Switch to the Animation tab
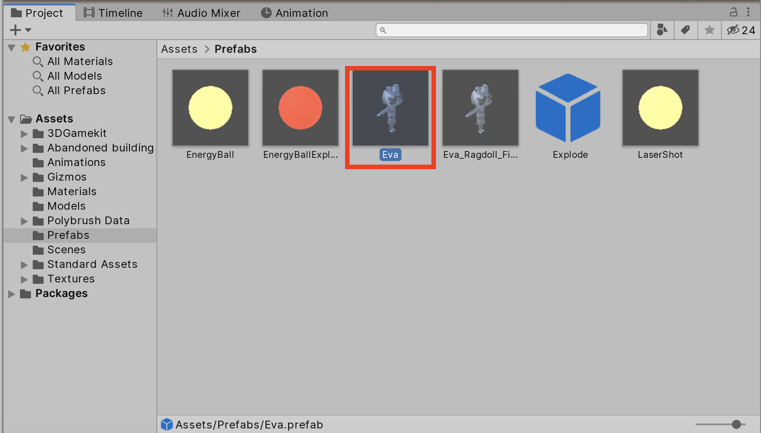This screenshot has height=433, width=761. [295, 13]
